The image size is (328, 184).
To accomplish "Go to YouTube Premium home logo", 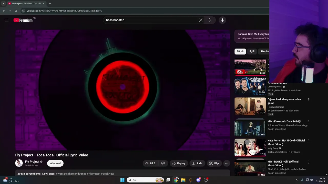I will (23, 20).
